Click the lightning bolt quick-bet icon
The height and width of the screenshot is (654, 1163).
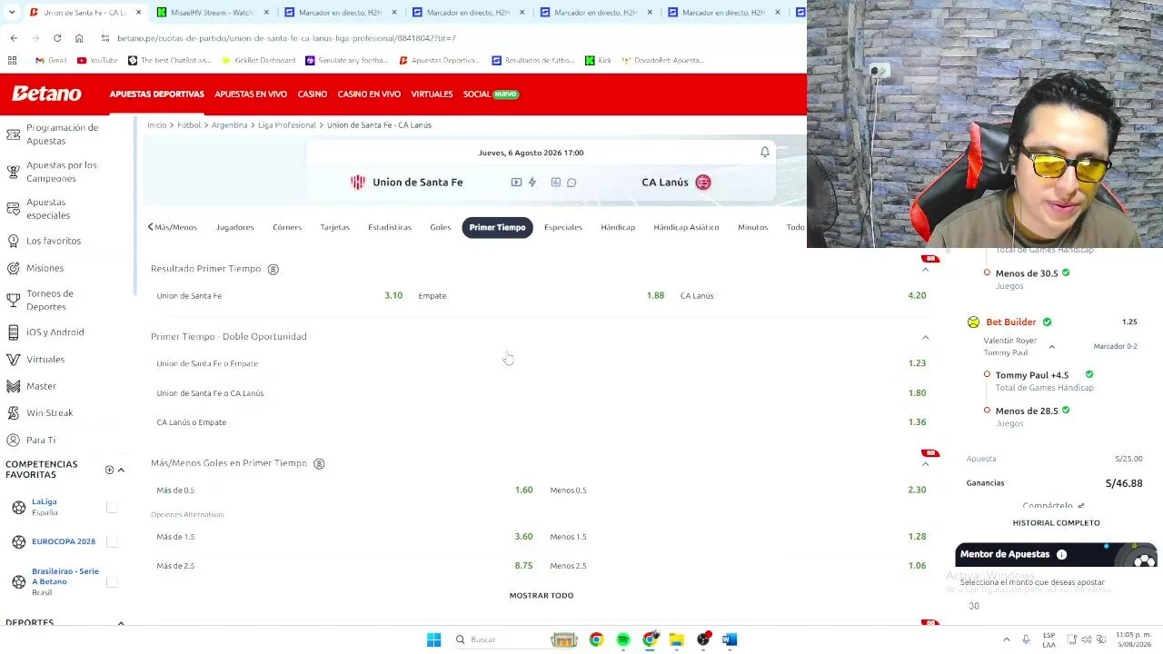tap(532, 183)
